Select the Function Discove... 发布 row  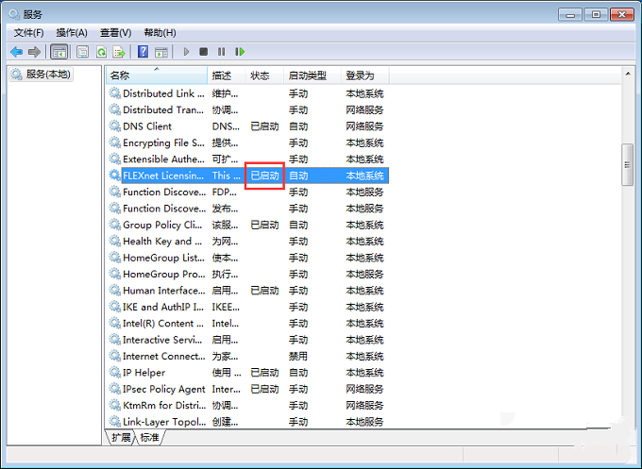tap(247, 208)
